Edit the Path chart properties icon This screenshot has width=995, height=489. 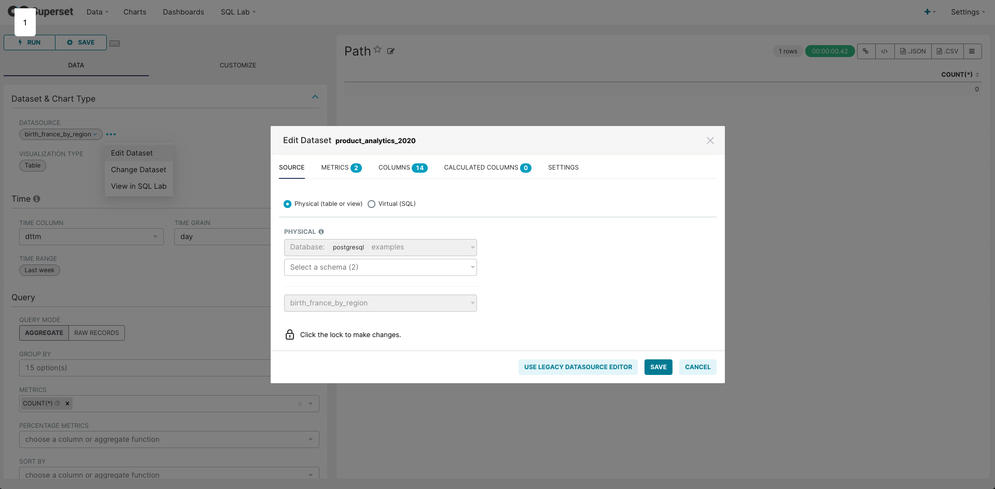391,51
